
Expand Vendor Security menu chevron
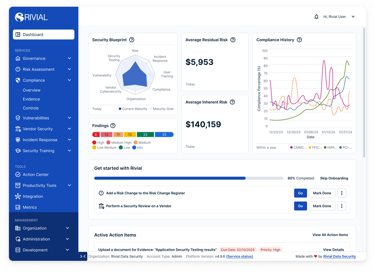69,129
